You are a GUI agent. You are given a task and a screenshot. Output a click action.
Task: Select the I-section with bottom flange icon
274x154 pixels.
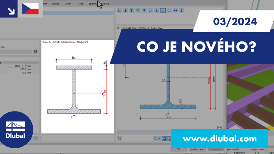coord(157,10)
